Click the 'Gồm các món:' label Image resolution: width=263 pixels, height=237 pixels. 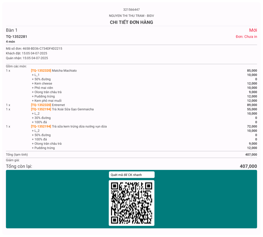[16, 66]
